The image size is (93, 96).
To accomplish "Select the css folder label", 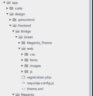I will click(x=32, y=54).
